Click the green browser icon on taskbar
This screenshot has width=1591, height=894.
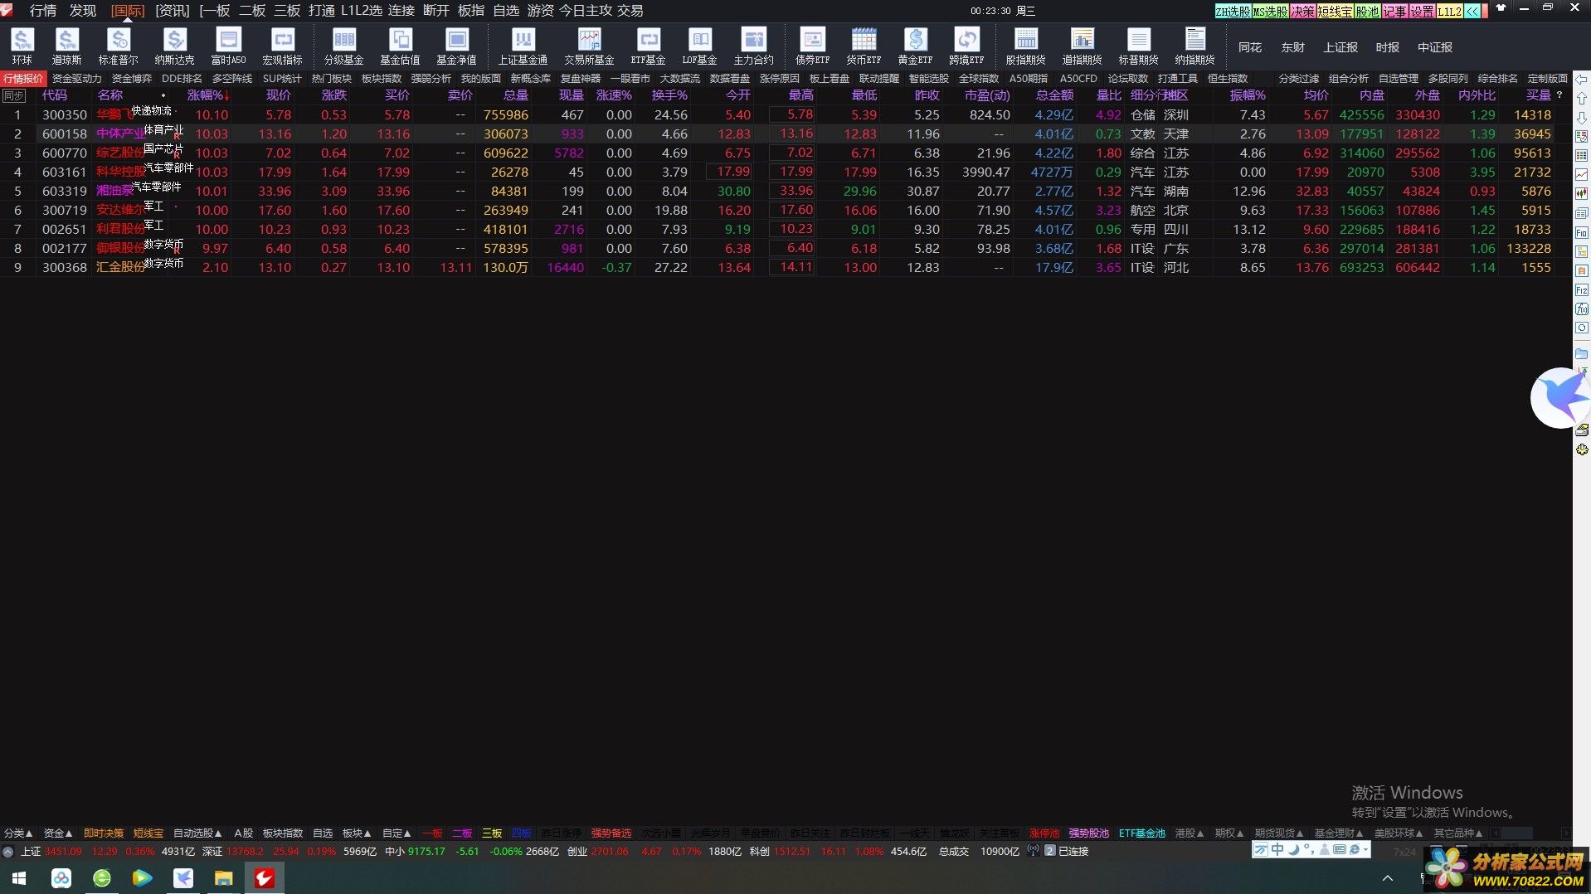[102, 877]
